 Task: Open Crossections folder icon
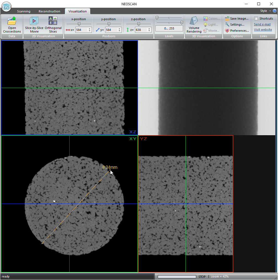pos(12,21)
